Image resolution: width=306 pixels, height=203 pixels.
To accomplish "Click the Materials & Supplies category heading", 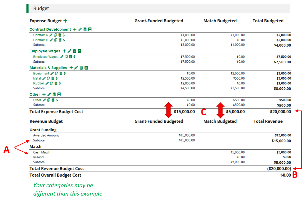I will click(48, 68).
